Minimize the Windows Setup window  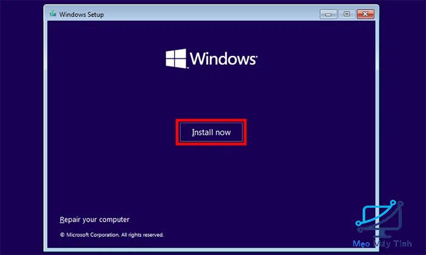click(328, 14)
